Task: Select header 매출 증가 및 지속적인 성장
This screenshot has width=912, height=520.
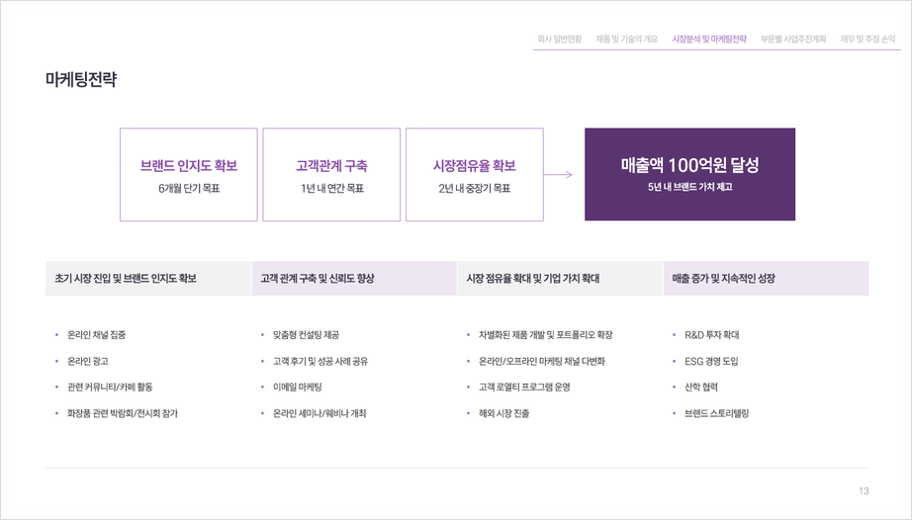Action: click(x=766, y=279)
